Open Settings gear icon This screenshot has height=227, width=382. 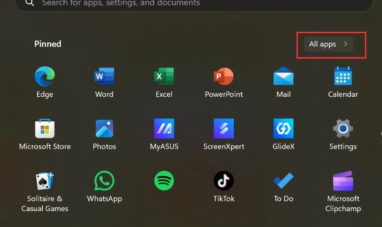coord(343,128)
